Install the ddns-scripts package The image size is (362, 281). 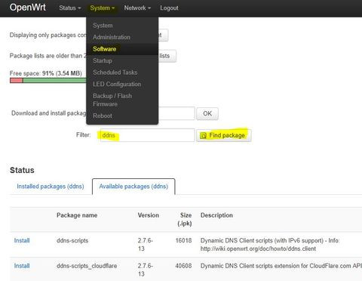point(22,240)
